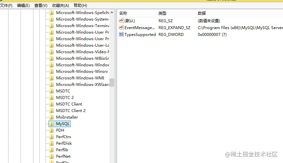Click the folder icon of Microsoft-Windows-WMI
Screen dimensions: 283x163
[x=52, y=78]
